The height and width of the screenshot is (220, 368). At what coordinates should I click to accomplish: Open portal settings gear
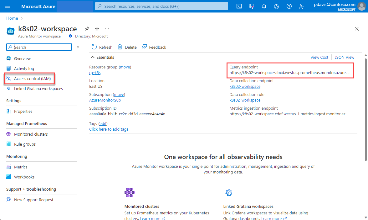277,6
